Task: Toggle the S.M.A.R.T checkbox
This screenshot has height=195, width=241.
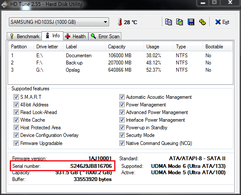Action: point(16,97)
